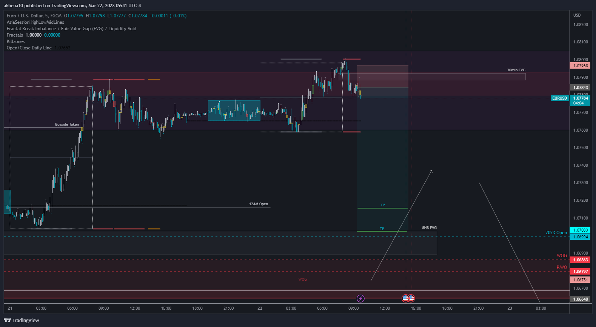This screenshot has width=596, height=327.
Task: Click the date label 23 on time axis
Action: tap(510, 308)
